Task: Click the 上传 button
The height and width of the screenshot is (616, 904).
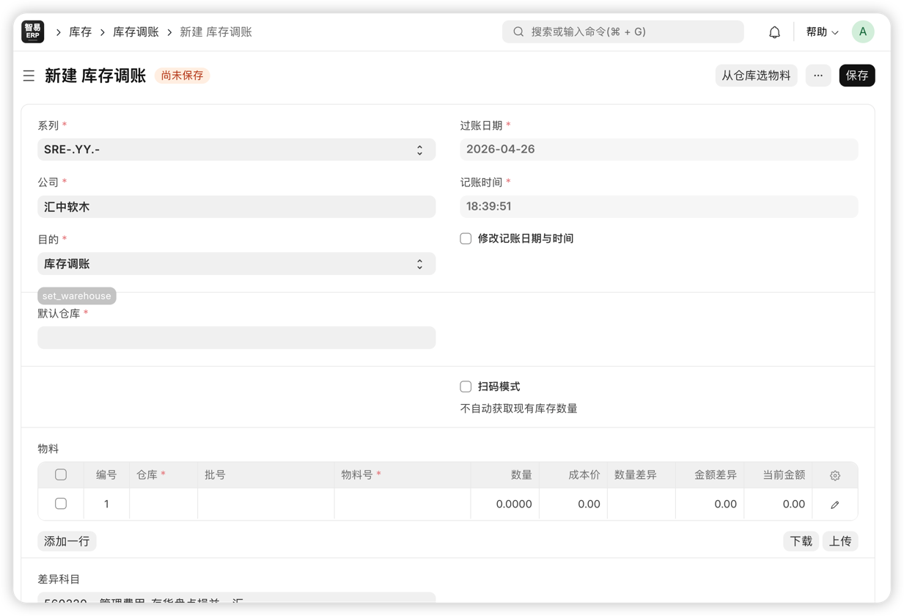Action: tap(840, 541)
